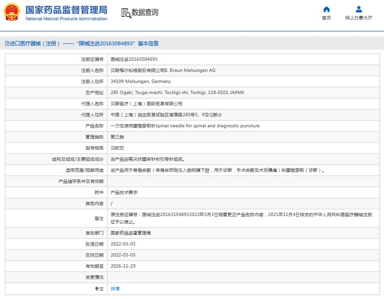Click 国家药品监督管理局 site title
The image size is (384, 299).
click(x=67, y=10)
